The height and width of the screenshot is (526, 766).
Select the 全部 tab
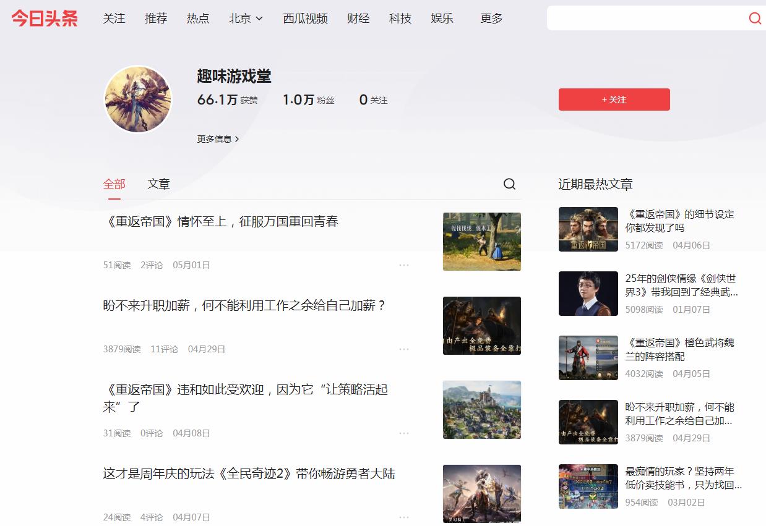(114, 184)
